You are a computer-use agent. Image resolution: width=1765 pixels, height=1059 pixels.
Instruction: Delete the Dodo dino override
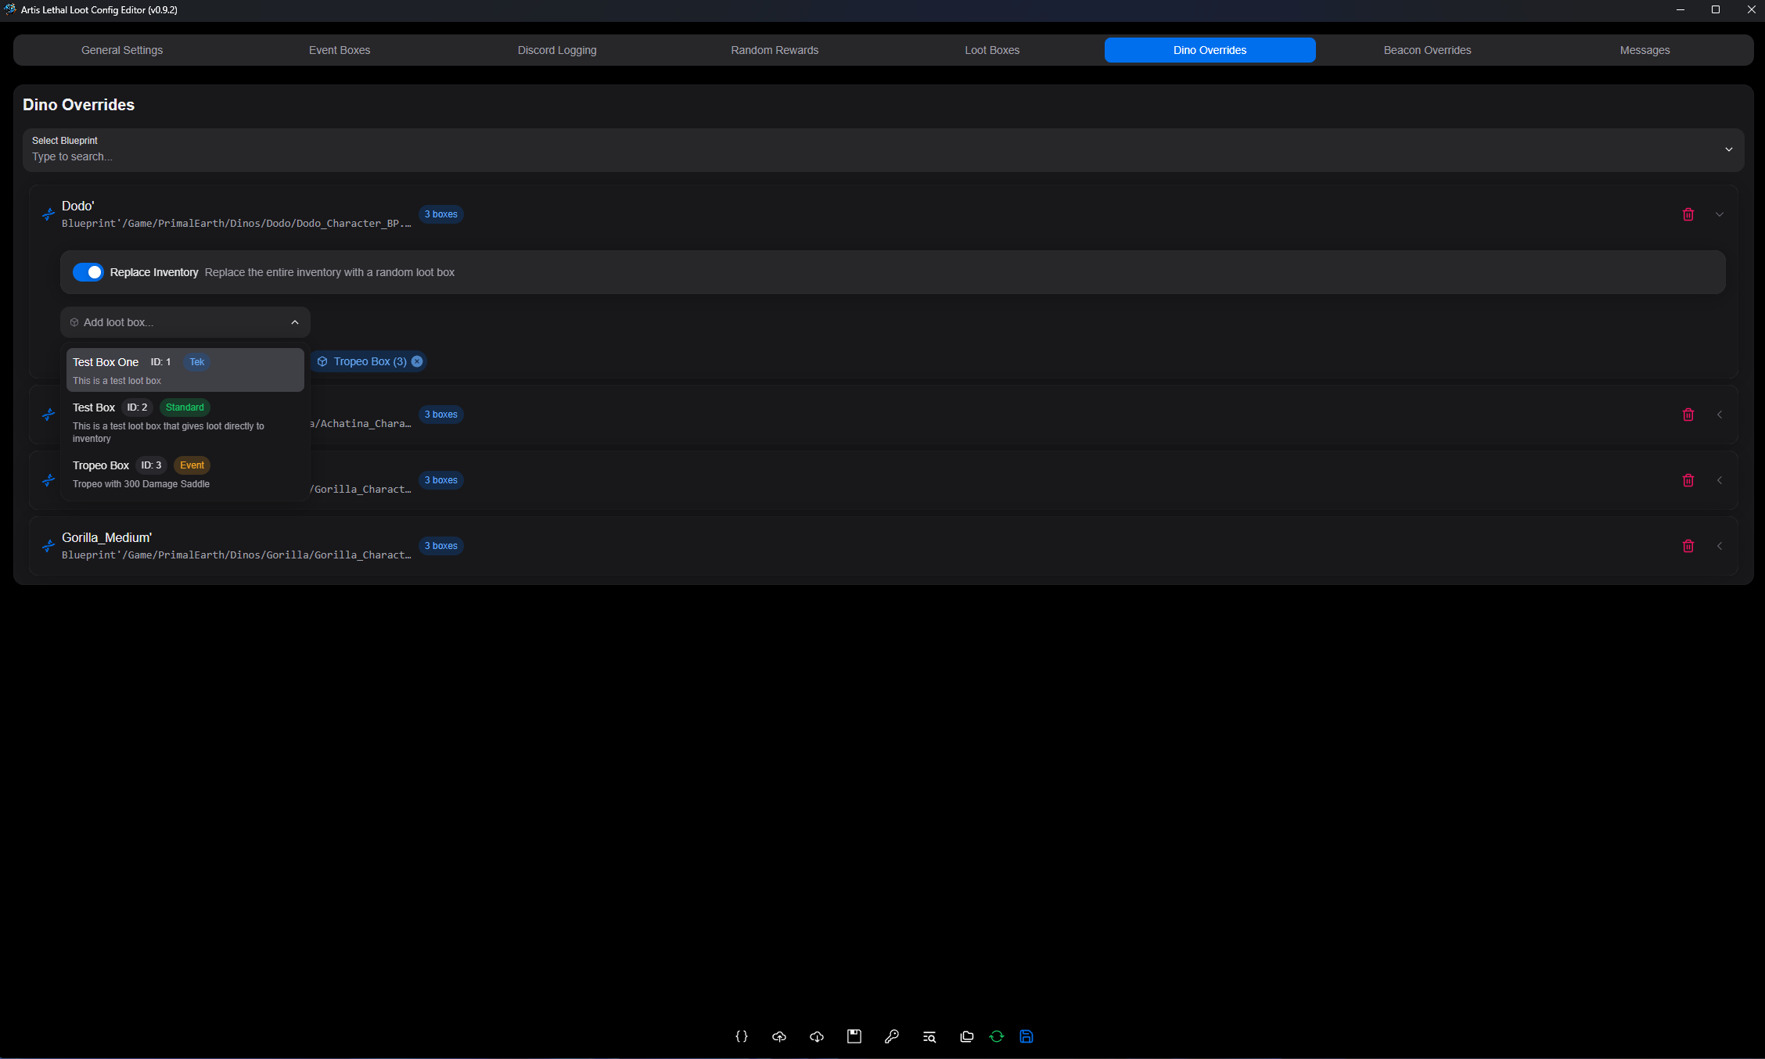1688,214
